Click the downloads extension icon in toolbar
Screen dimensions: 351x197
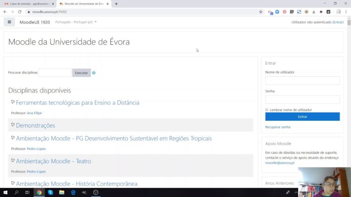314,12
